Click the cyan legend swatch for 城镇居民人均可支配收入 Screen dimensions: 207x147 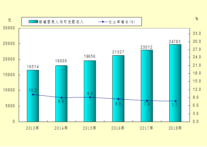tap(33, 22)
